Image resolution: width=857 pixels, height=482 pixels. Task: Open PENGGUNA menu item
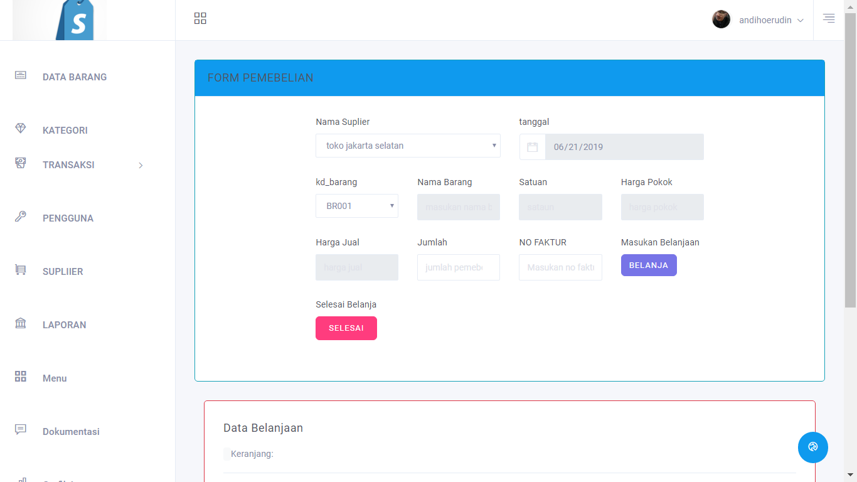coord(68,218)
